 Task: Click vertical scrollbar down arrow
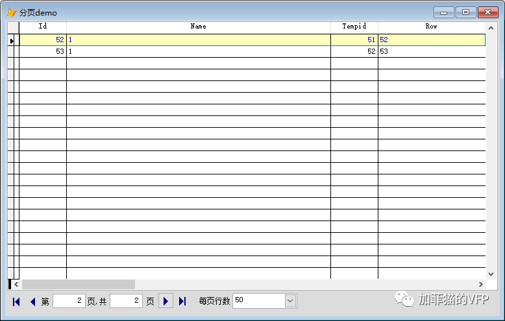(491, 274)
